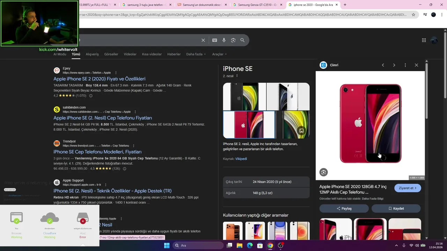
Task: Switch to Haberler results tab
Action: [x=174, y=54]
